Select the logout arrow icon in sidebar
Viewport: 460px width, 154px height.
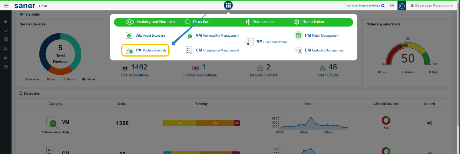click(x=6, y=67)
